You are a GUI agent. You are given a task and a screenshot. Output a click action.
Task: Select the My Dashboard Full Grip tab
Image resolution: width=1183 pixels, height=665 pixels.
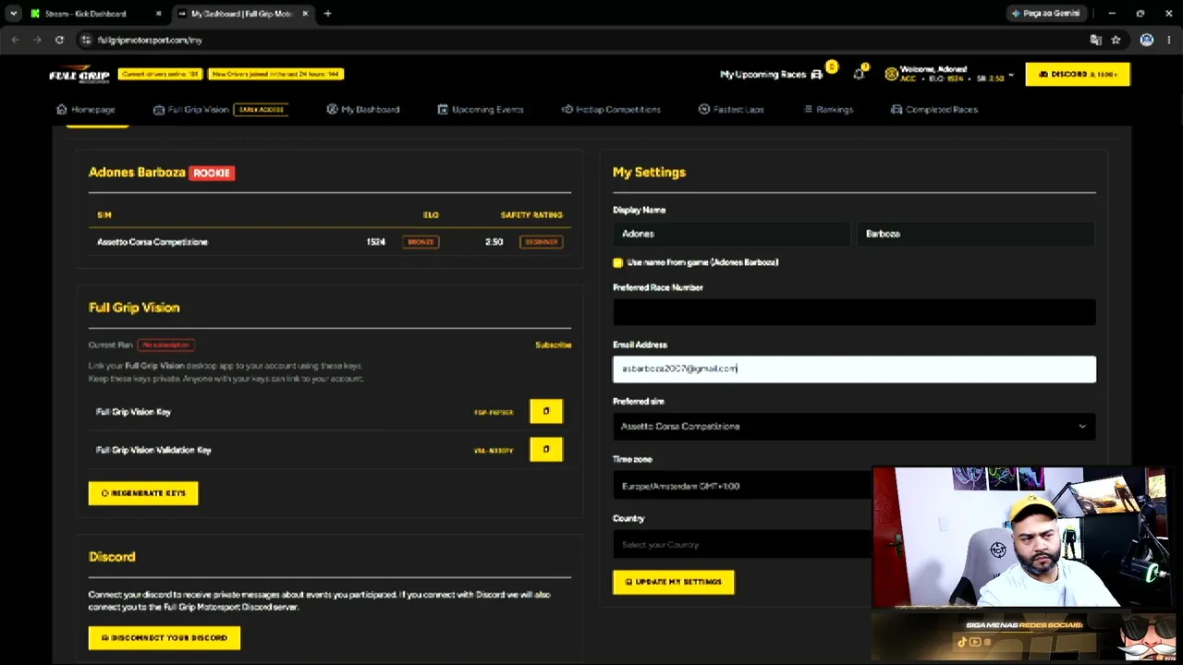[x=242, y=14]
